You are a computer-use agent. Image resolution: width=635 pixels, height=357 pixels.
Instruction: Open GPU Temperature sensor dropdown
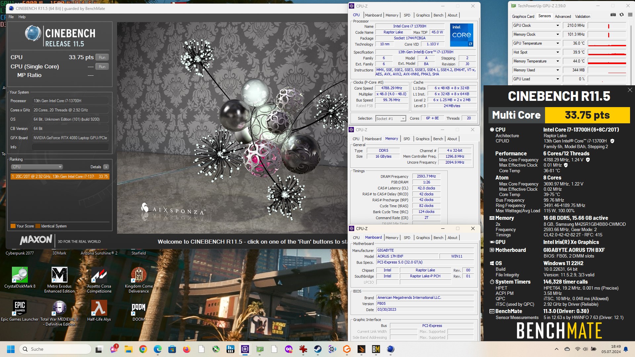pos(557,43)
